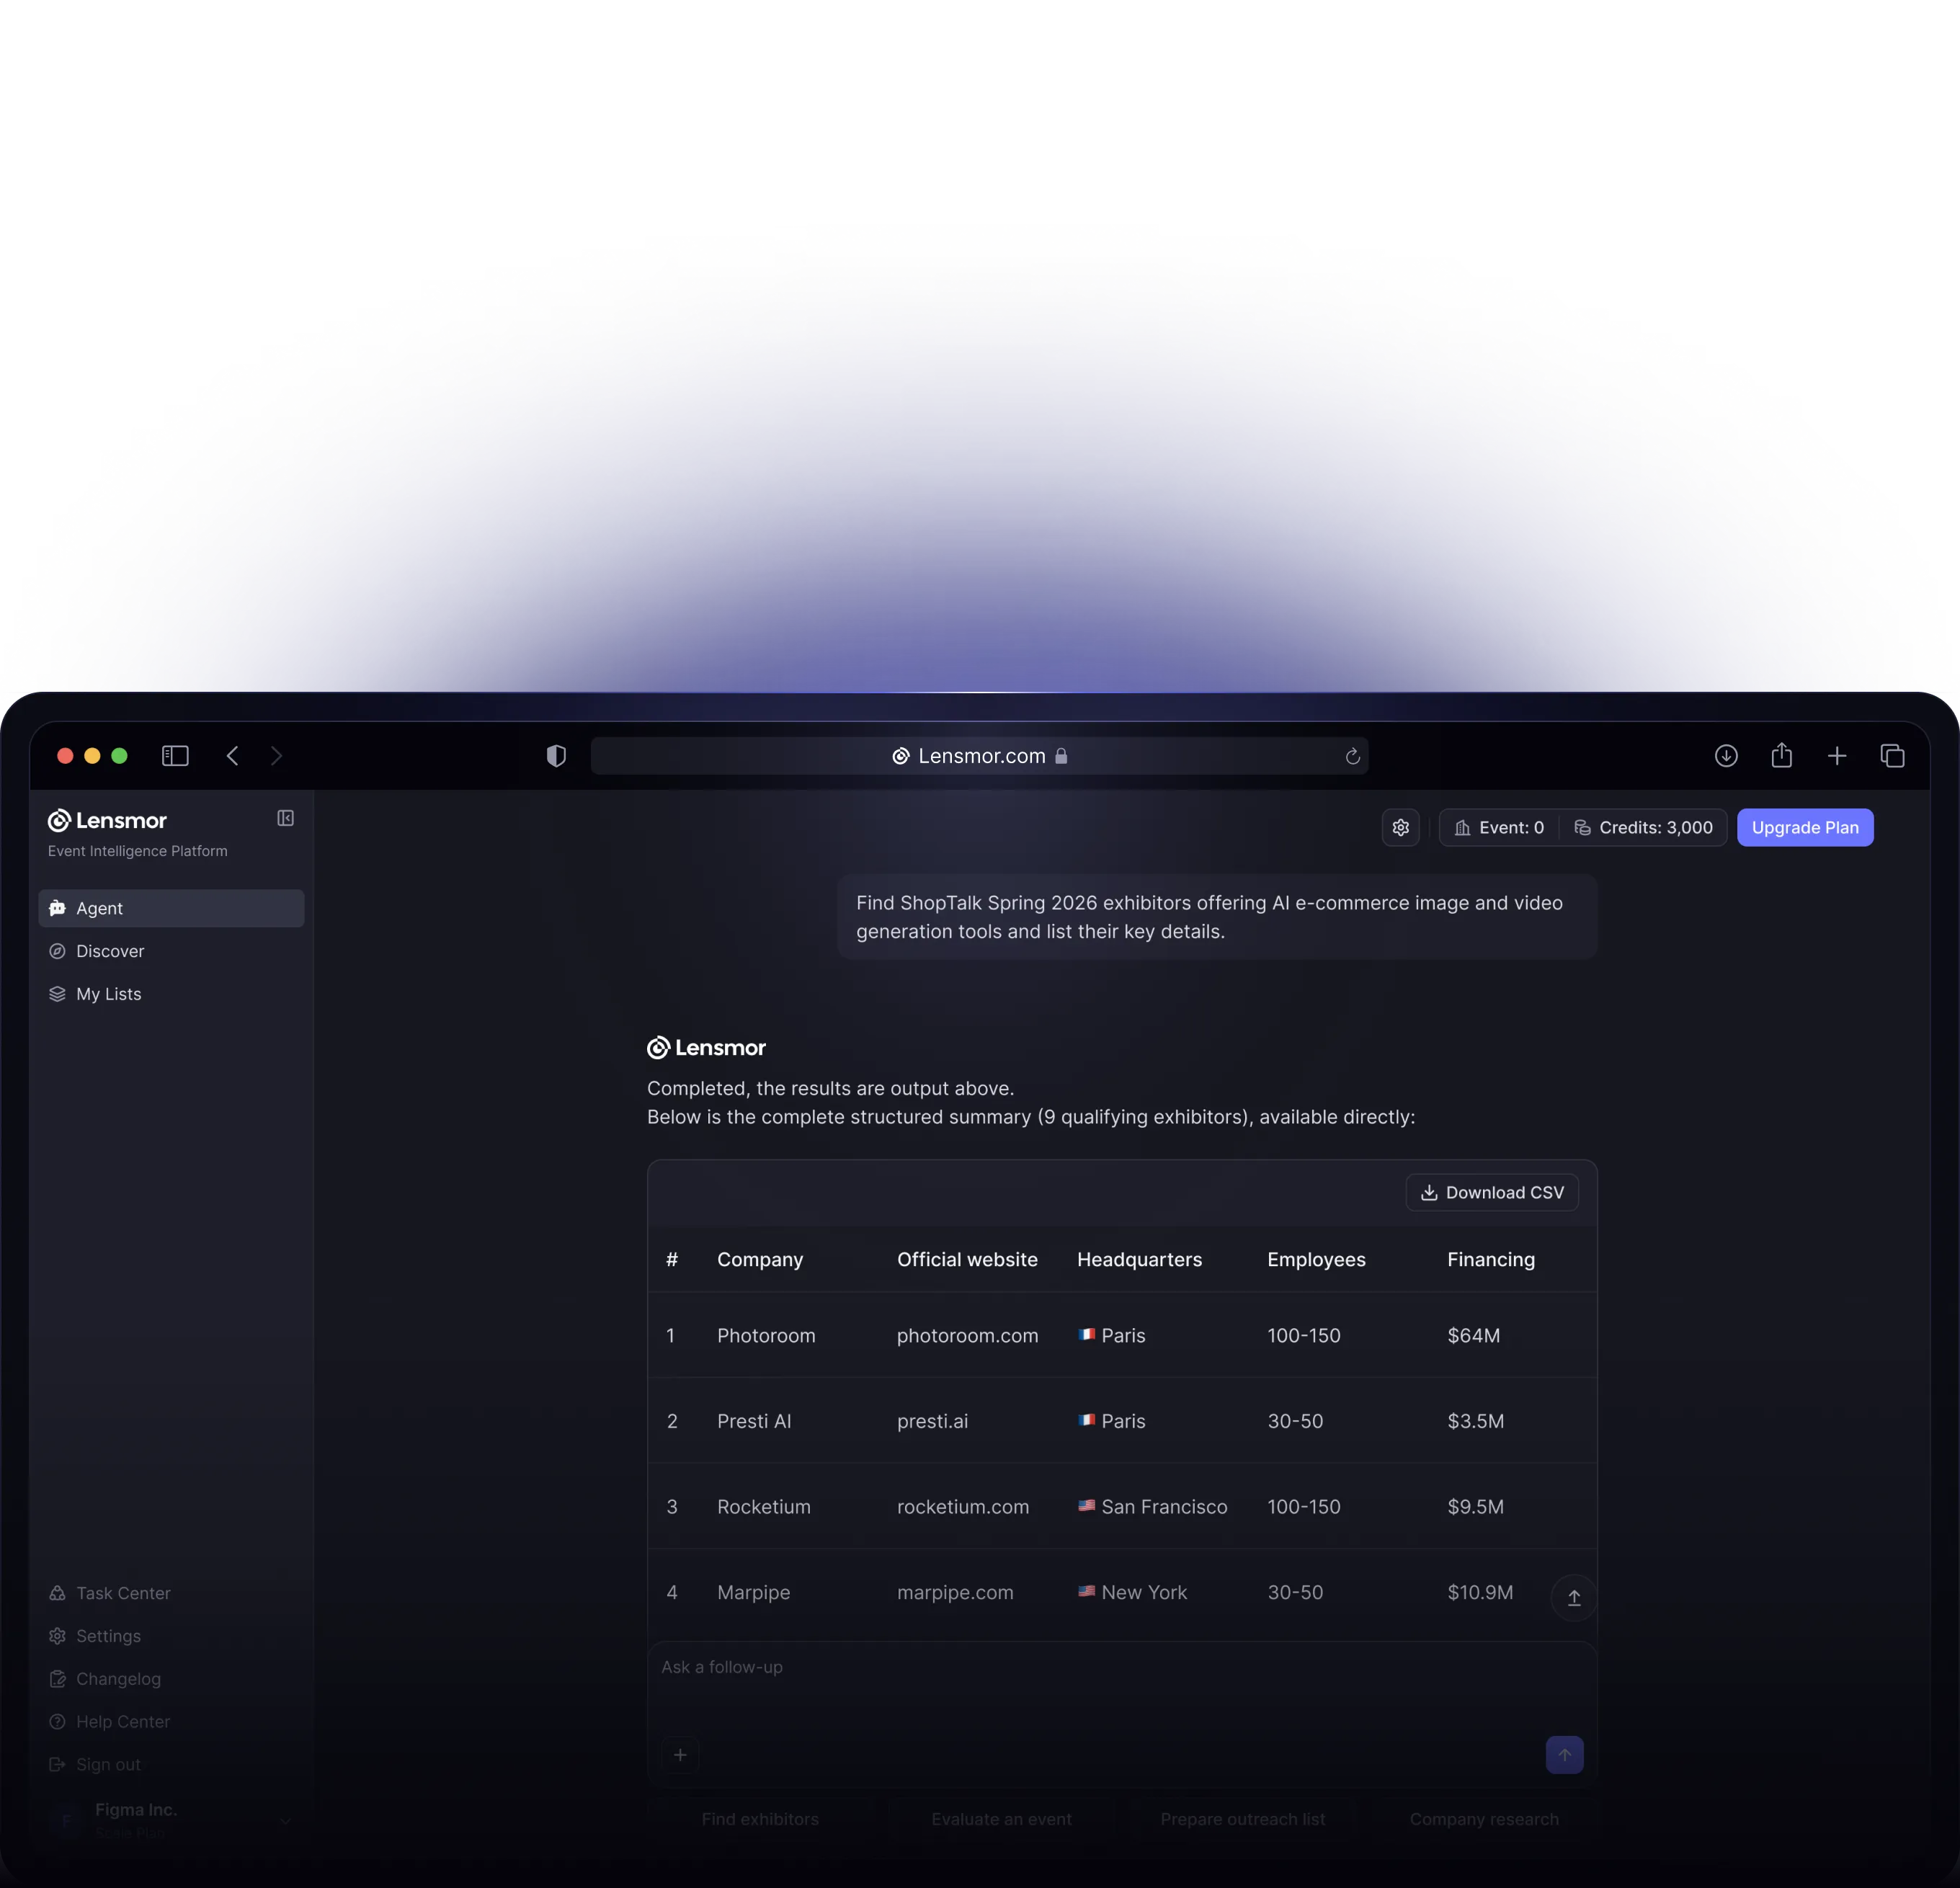Show the tab overview icon
The image size is (1960, 1888).
click(1891, 756)
